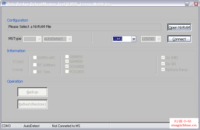Screen dimensions: 200x130
Task: Click the Backup button
Action: [32, 92]
